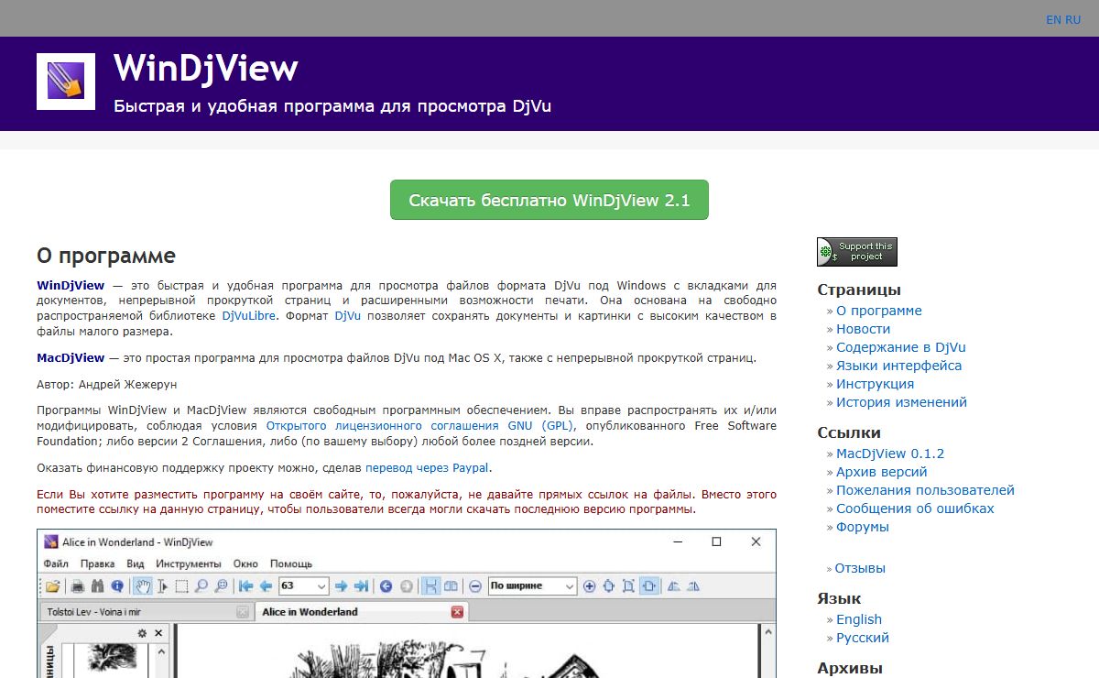
Task: Open the Вид menu
Action: tap(136, 563)
